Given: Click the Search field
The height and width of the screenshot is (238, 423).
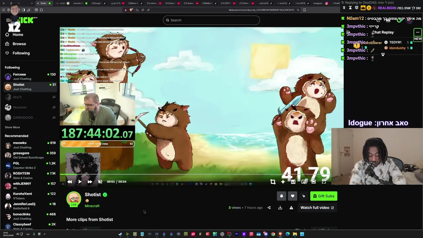Looking at the screenshot, I should coord(211,20).
